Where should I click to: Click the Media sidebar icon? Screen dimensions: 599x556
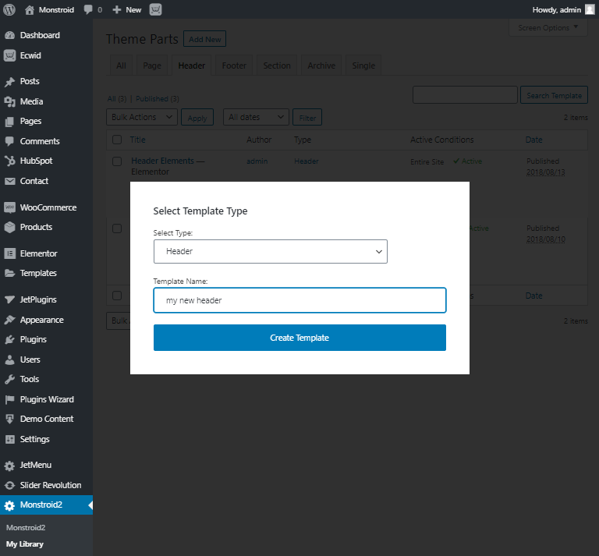click(x=10, y=102)
